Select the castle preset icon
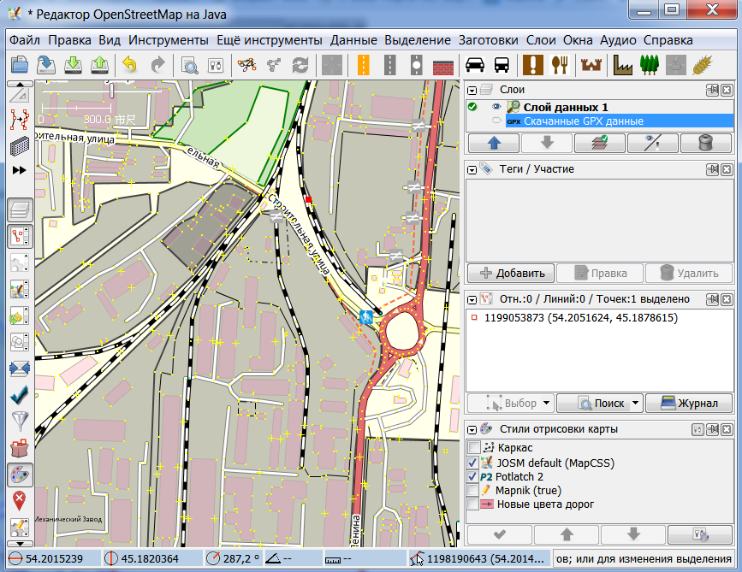742x572 pixels. coord(591,65)
